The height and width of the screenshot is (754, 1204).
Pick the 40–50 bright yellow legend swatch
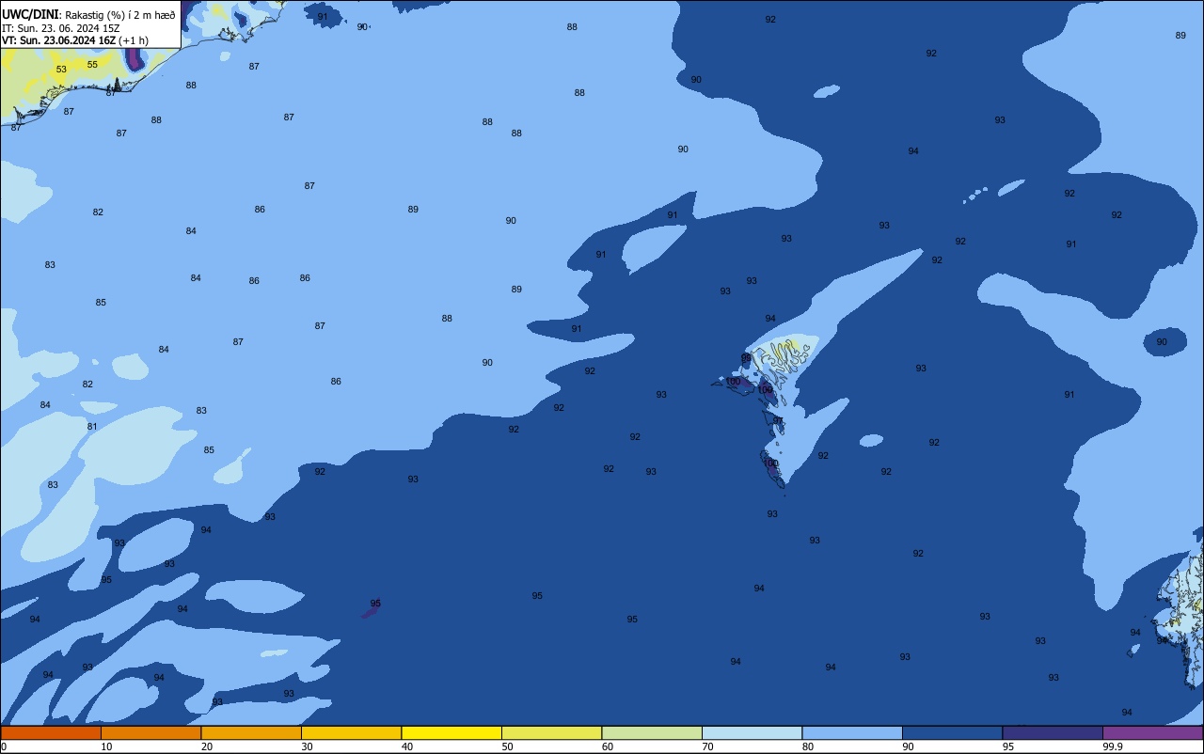tap(451, 732)
